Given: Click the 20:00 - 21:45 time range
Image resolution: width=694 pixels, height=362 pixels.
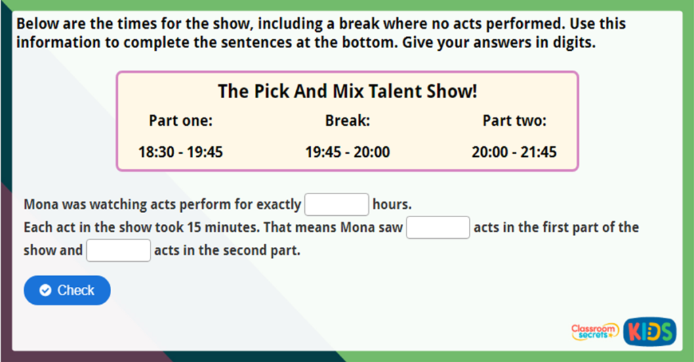Looking at the screenshot, I should pyautogui.click(x=514, y=152).
